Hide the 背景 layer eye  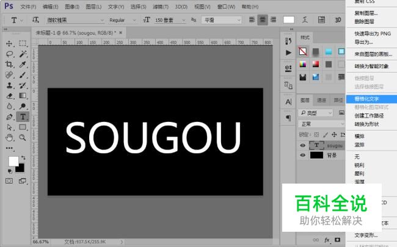coord(302,156)
